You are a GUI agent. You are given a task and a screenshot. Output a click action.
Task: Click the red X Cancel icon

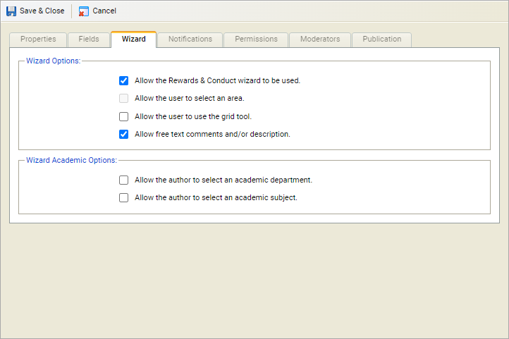pos(84,11)
